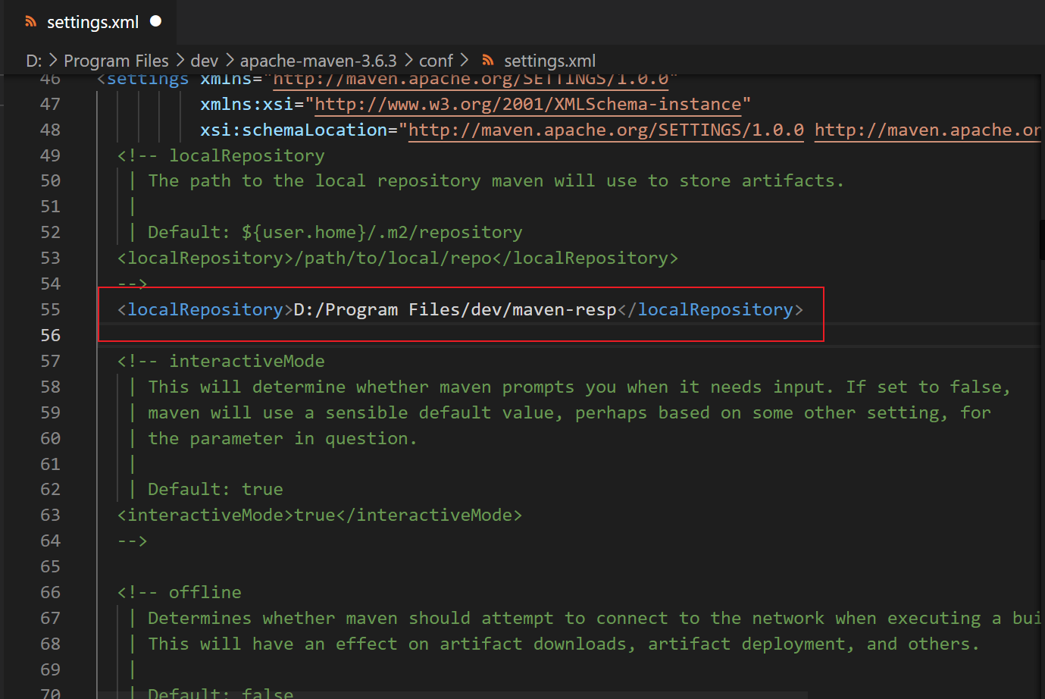This screenshot has height=699, width=1045.
Task: Select the settings.xml editor tab
Action: click(92, 22)
